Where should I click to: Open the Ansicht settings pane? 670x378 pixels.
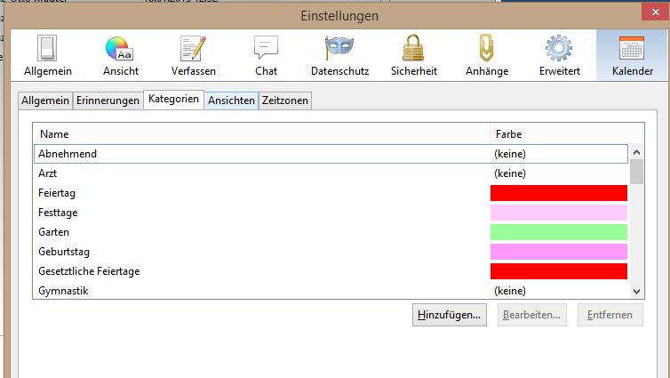tap(121, 55)
